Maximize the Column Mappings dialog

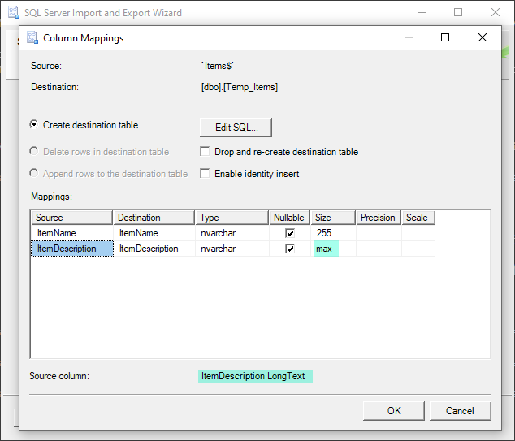[445, 37]
